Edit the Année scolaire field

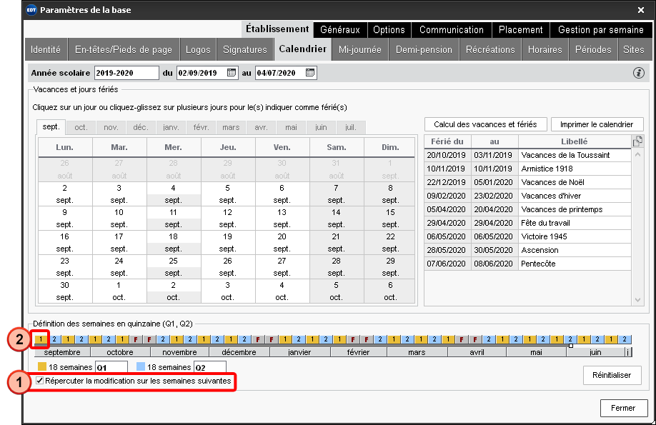[126, 73]
